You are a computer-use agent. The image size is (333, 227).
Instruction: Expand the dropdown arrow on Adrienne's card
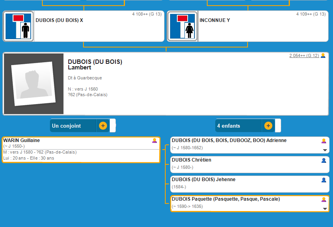pyautogui.click(x=325, y=150)
